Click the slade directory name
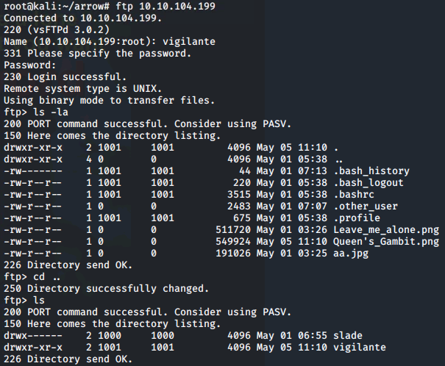 348,335
